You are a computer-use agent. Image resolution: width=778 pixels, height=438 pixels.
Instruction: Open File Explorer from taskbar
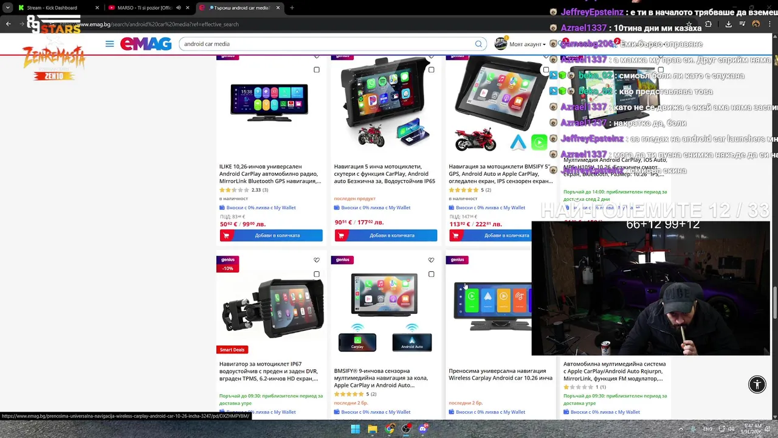[372, 429]
